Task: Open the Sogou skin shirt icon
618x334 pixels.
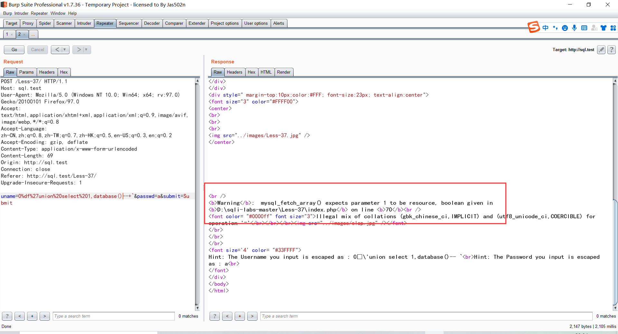Action: click(604, 28)
